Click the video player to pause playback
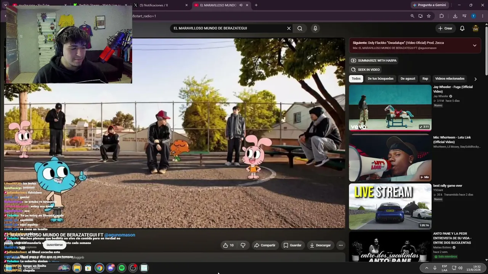488x274 pixels. click(175, 133)
